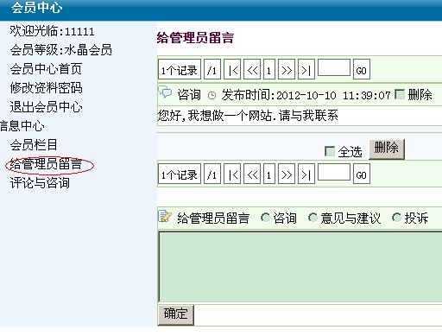Screen dimensions: 442x336
Task: Open 评论与咨询 in sidebar
Action: (x=40, y=183)
